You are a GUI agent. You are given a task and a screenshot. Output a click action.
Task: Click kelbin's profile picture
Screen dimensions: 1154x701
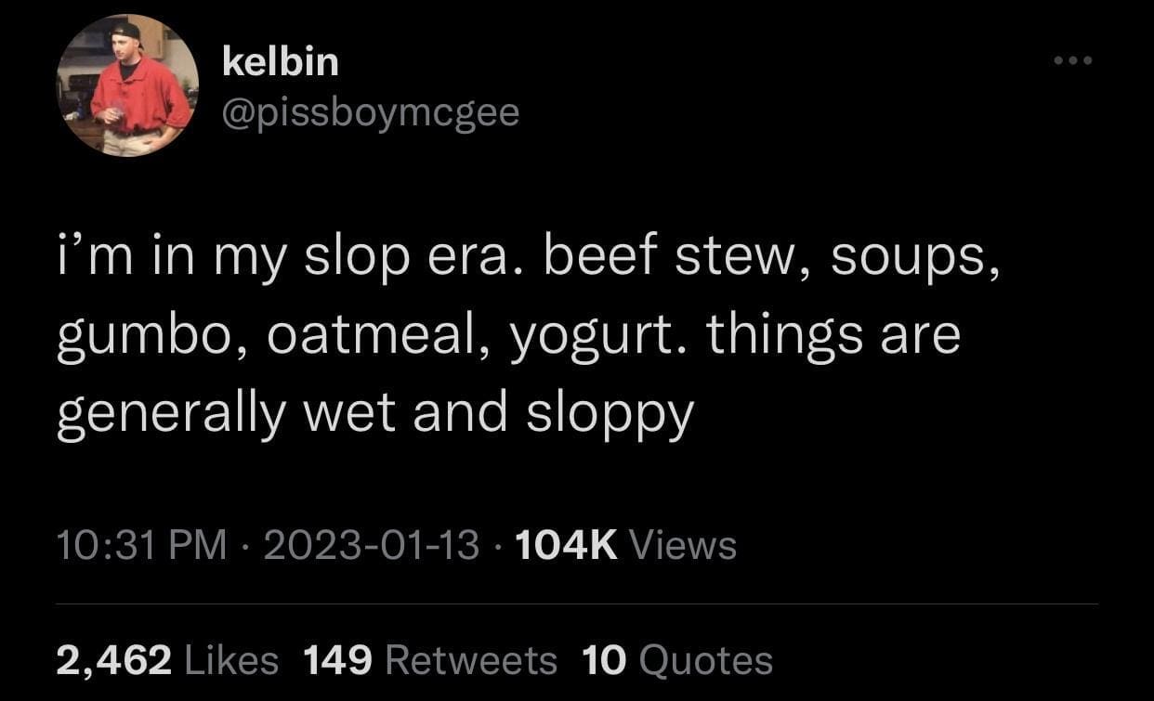coord(127,85)
